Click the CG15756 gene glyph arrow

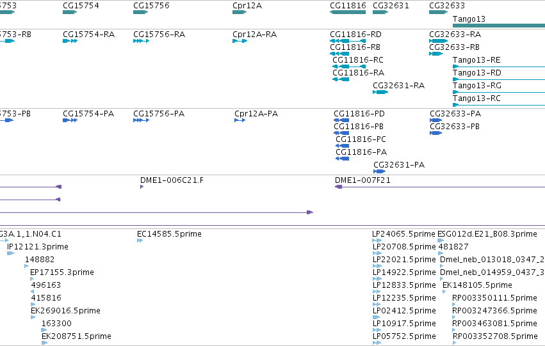click(141, 12)
